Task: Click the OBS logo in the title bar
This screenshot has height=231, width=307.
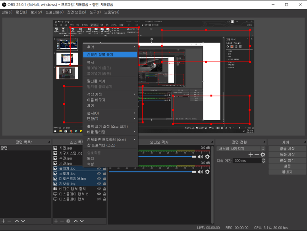Action: click(4, 4)
